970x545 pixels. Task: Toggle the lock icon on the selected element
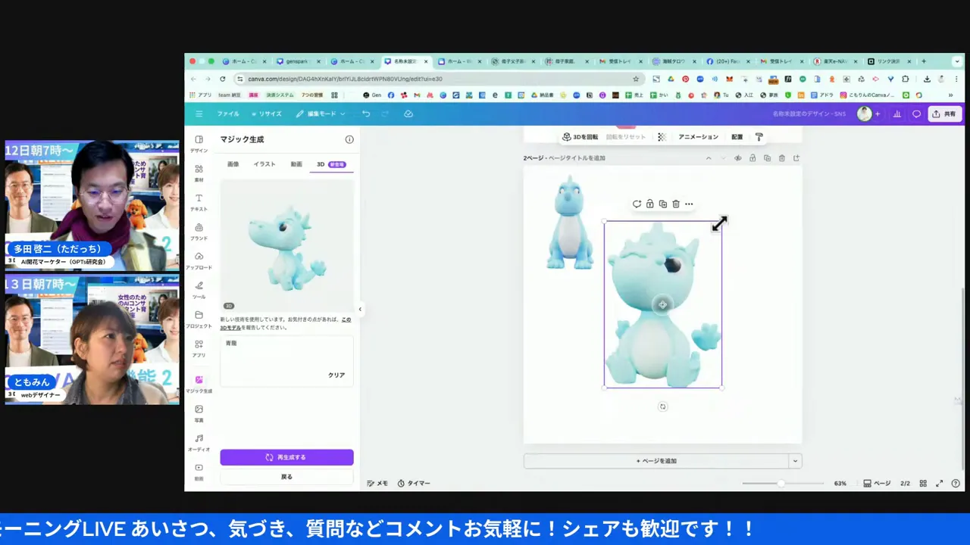649,204
